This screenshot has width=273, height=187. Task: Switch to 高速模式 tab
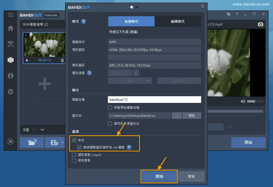pos(131,21)
